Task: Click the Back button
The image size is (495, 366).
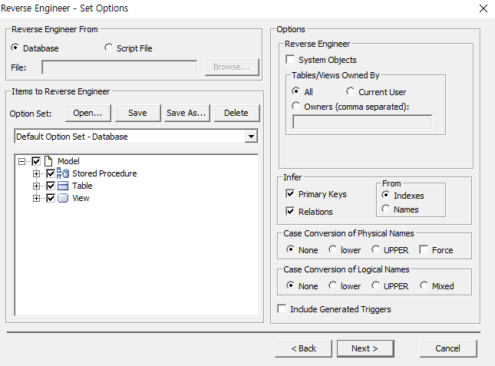Action: [303, 348]
